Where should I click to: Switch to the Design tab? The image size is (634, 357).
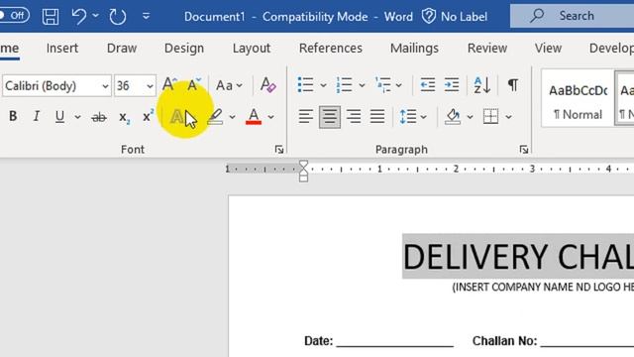coord(184,49)
